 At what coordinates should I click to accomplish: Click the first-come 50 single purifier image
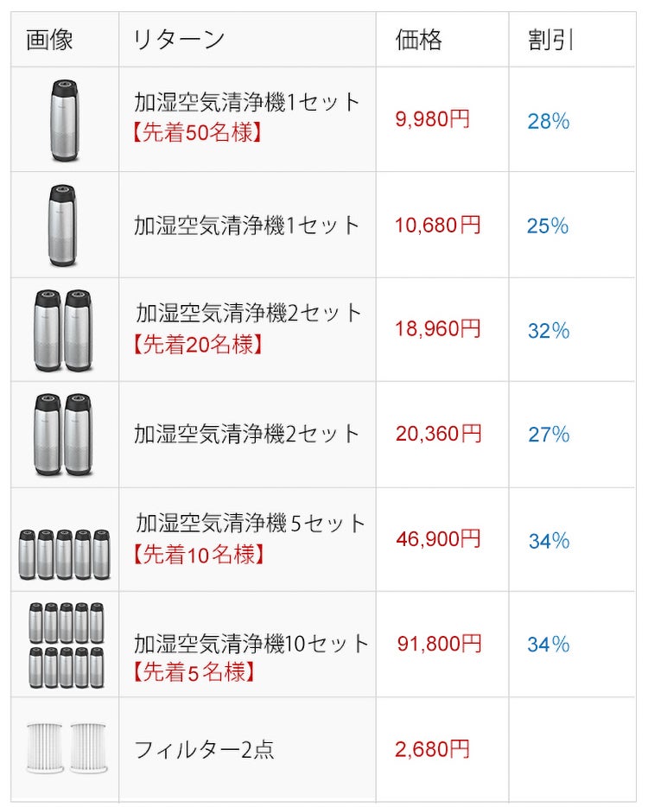click(64, 120)
